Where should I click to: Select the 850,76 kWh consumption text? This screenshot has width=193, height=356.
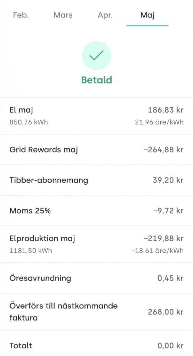tap(29, 122)
